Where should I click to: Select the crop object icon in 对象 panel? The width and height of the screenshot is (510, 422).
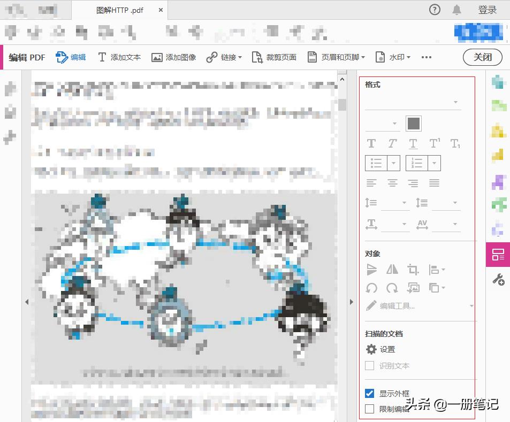click(413, 270)
